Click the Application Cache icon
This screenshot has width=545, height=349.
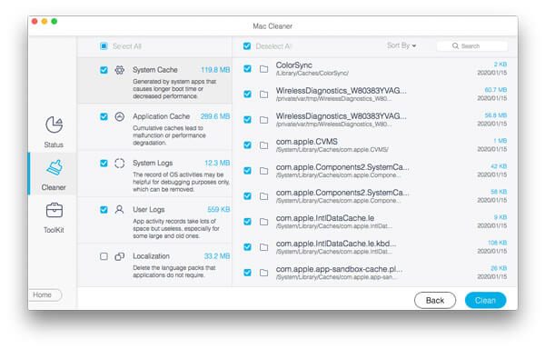(x=120, y=116)
